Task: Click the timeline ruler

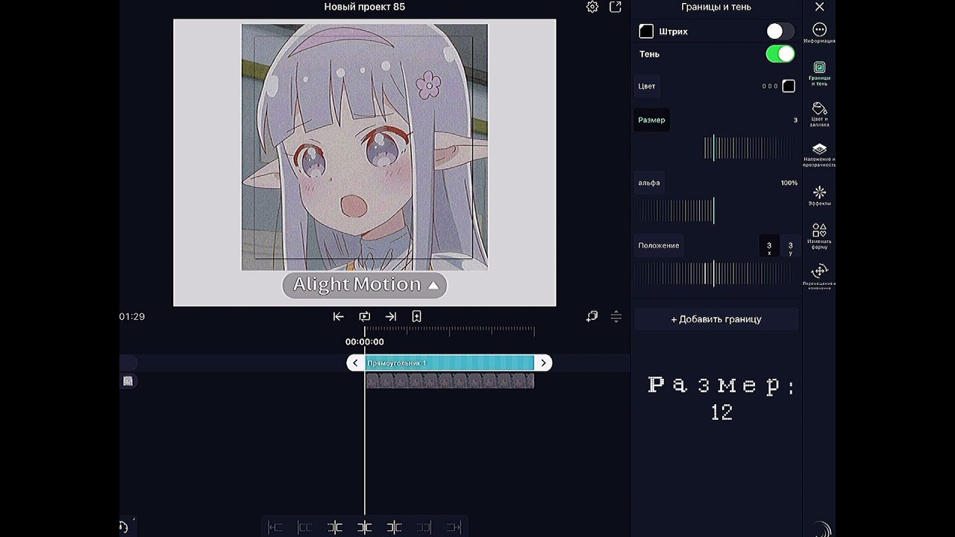Action: (450, 330)
